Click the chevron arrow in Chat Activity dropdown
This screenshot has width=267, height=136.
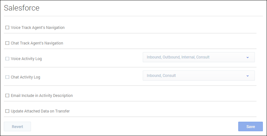coord(248,76)
